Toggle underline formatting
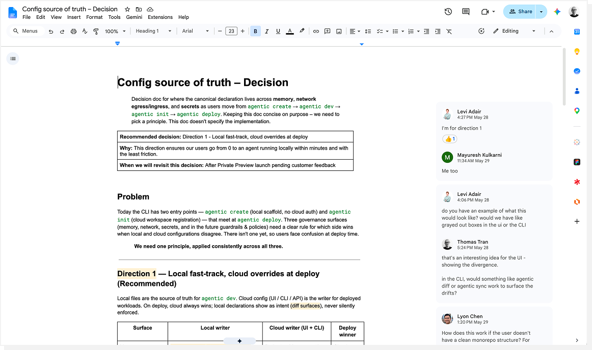The width and height of the screenshot is (592, 350). click(278, 32)
